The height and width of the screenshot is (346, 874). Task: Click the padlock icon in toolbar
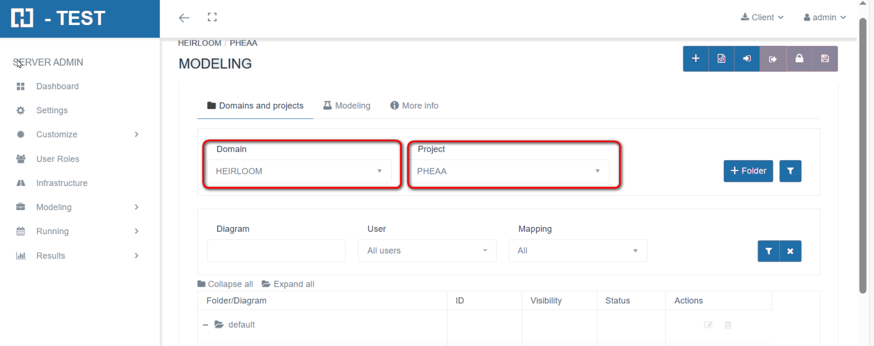[x=799, y=59]
